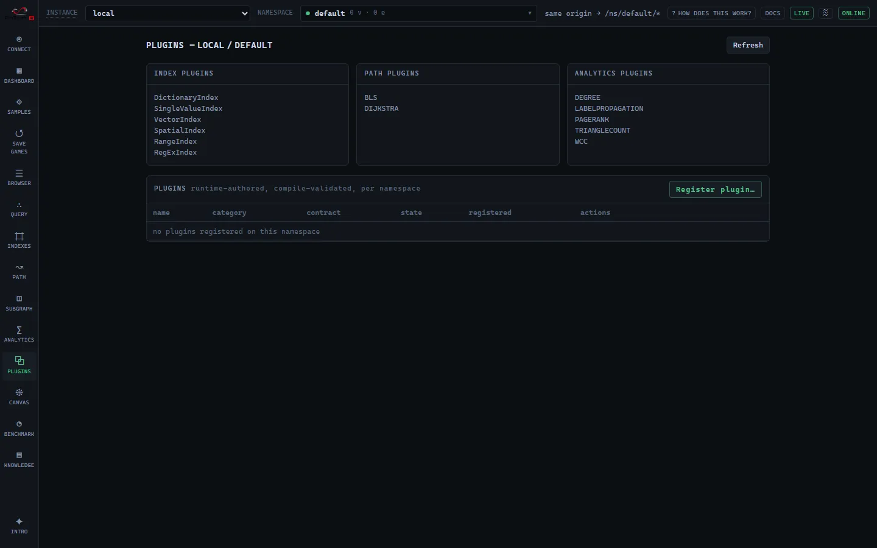Select DEGREE analytics plugin
Viewport: 877px width, 548px height.
pyautogui.click(x=588, y=97)
